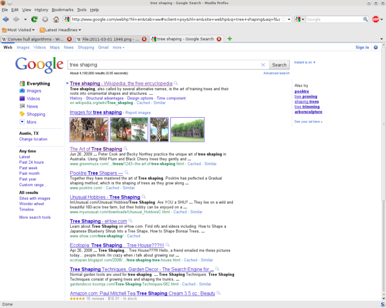This screenshot has width=386, height=308.
Task: Click the Google Search button
Action: 279,65
